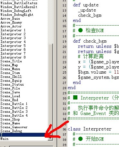This screenshot has height=147, width=119.
Task: Select Interpreter 3 in the list
Action: click(x=13, y=38)
